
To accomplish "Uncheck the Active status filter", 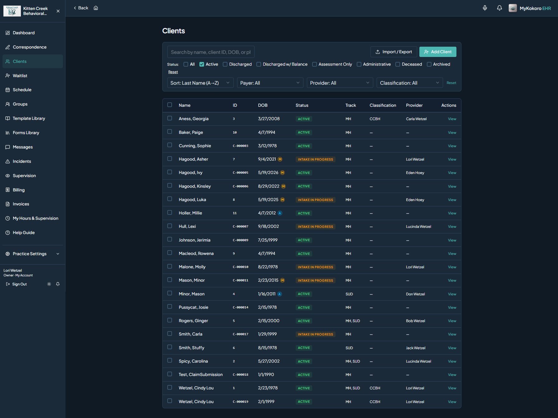I will 202,64.
